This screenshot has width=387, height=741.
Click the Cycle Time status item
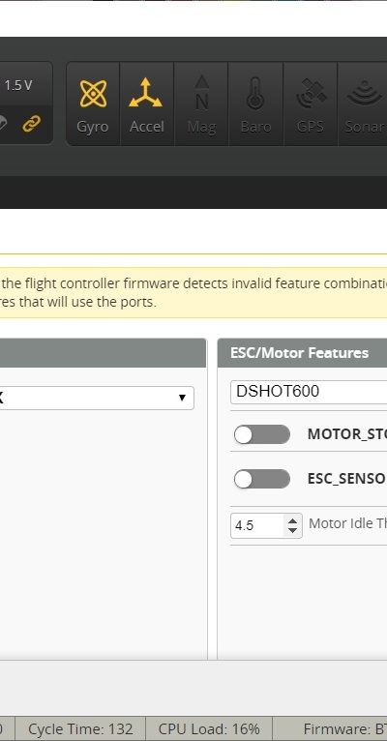pyautogui.click(x=80, y=728)
